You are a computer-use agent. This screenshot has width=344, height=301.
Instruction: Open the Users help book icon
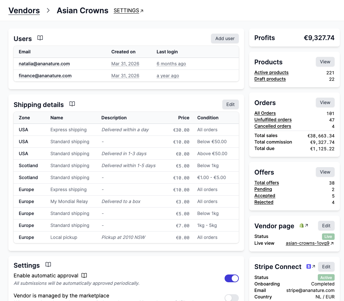pyautogui.click(x=40, y=38)
